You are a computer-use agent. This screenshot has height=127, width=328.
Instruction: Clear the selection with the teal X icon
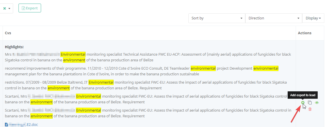coord(5,8)
